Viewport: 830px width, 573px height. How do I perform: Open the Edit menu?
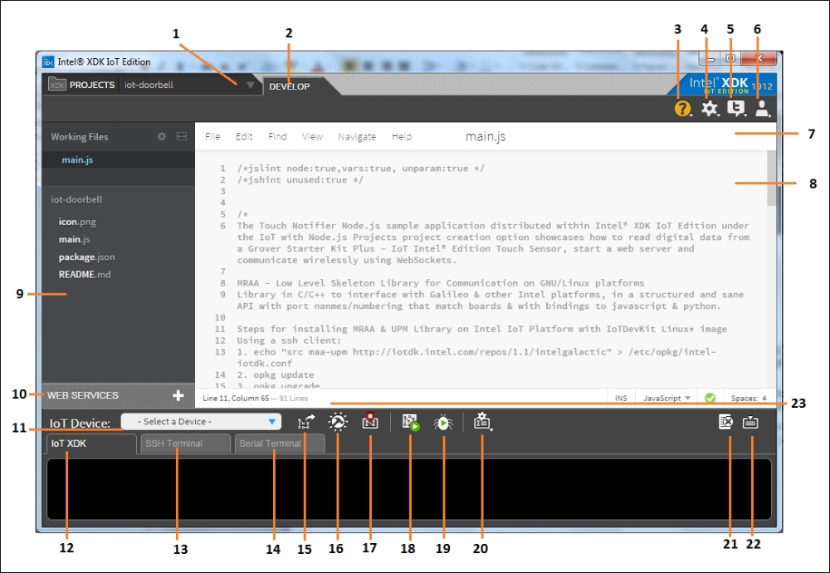(244, 137)
